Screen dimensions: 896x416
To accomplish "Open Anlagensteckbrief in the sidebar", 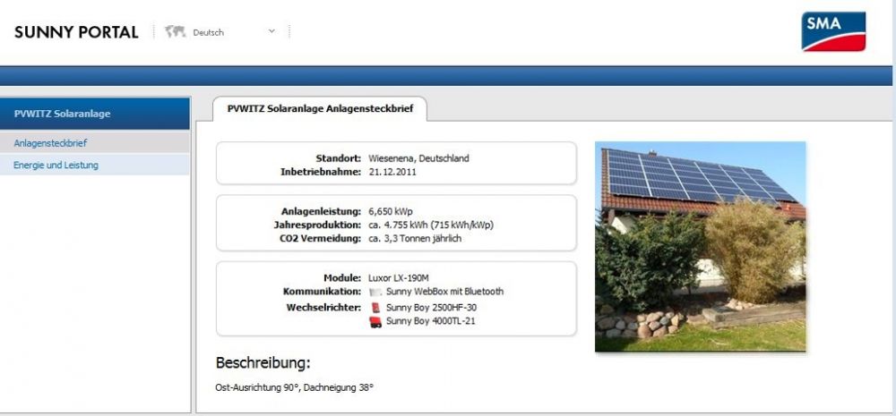I will 95,142.
